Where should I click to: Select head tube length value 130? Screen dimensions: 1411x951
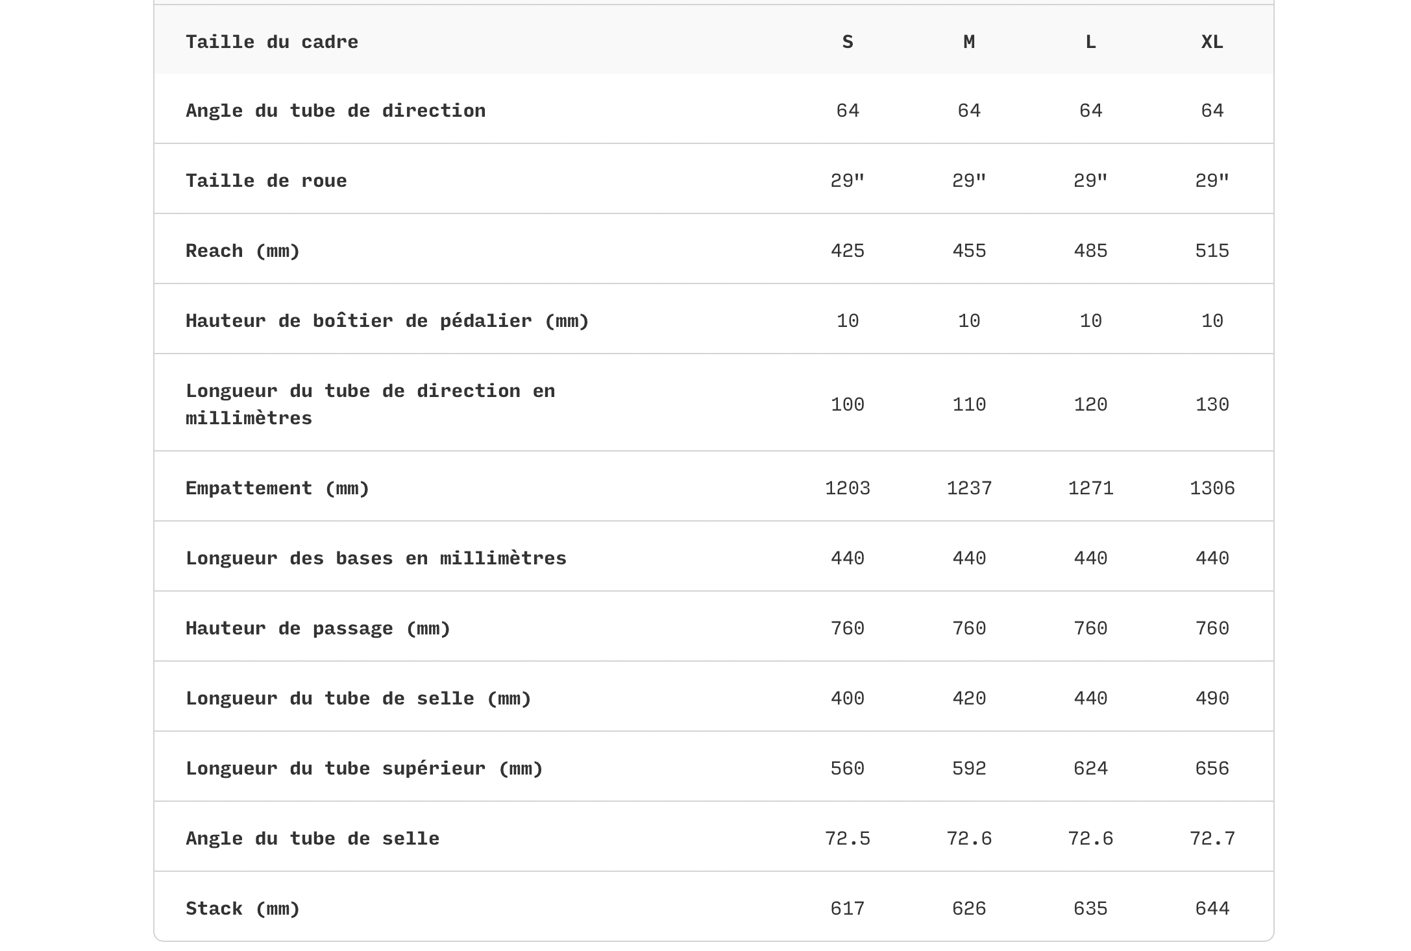1212,405
